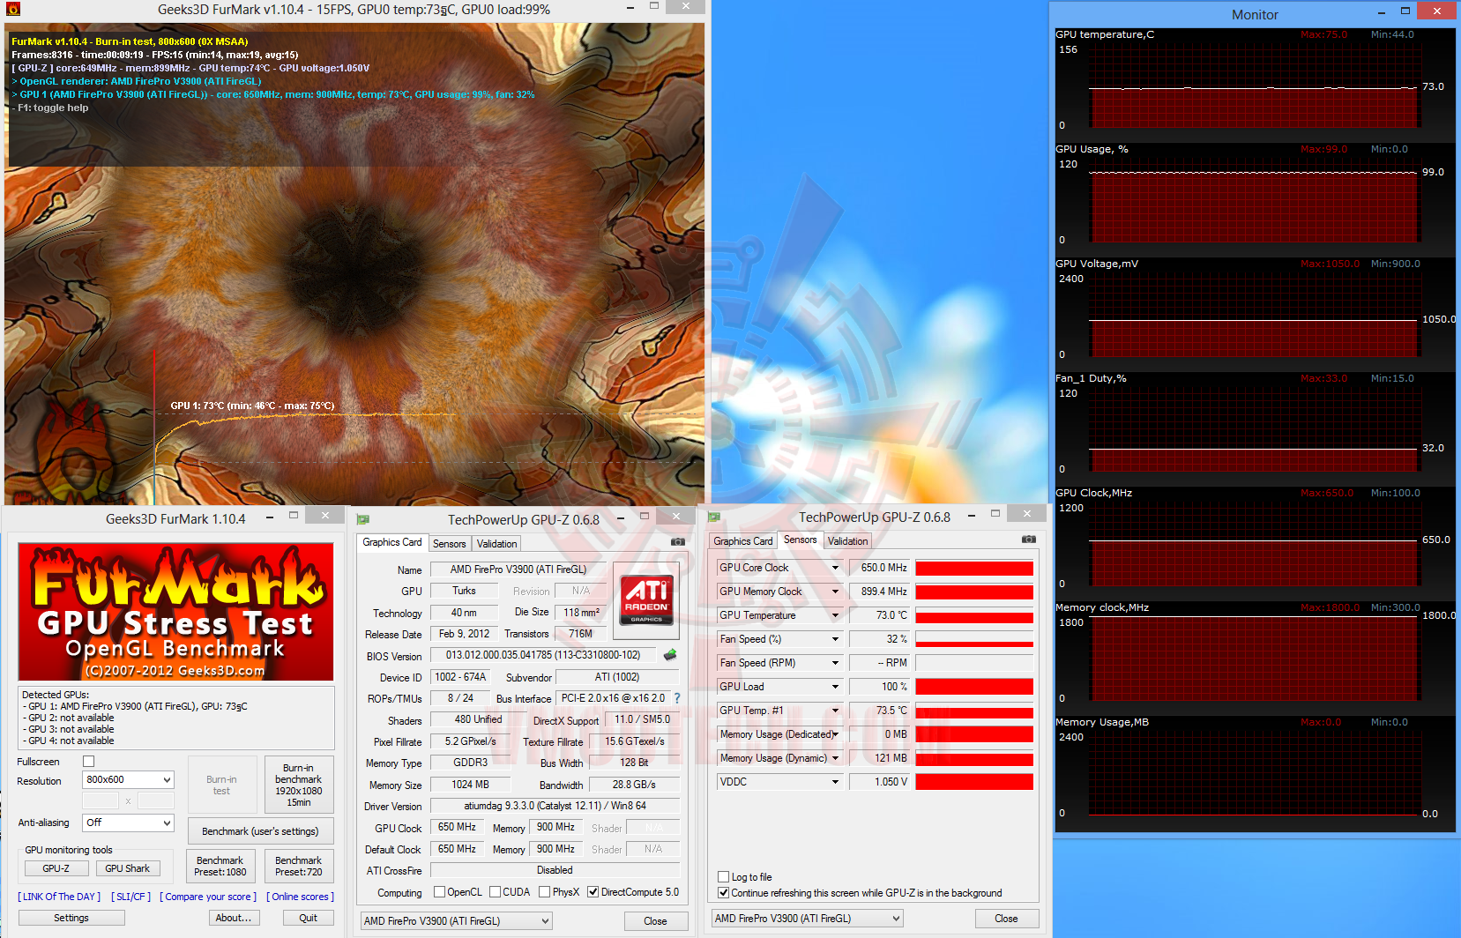The height and width of the screenshot is (938, 1461).
Task: Expand the Fan Speed (%) sensor dropdown
Action: [835, 639]
